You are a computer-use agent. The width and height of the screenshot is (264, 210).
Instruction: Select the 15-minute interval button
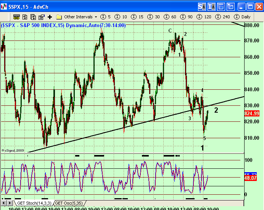point(137,17)
